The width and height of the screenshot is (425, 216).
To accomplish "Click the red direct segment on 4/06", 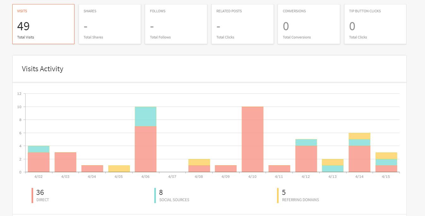I will pyautogui.click(x=145, y=149).
